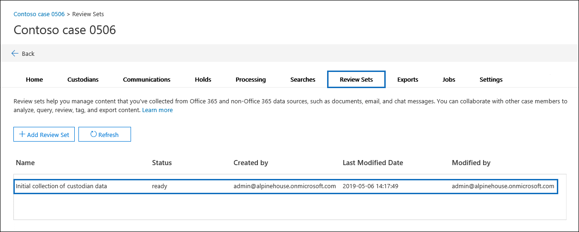Click the Last Modified Date column header
The width and height of the screenshot is (579, 232).
[373, 163]
